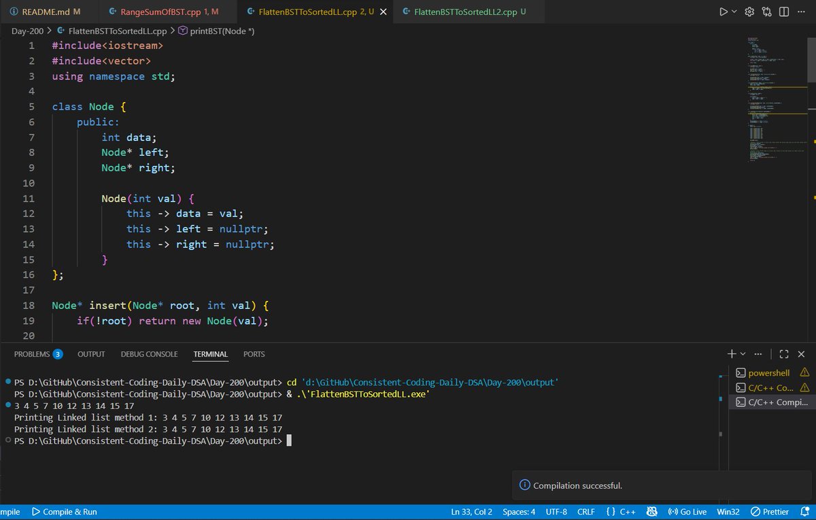Viewport: 816px width, 520px height.
Task: Click 'using namespace std;' on line 3
Action: (x=114, y=76)
